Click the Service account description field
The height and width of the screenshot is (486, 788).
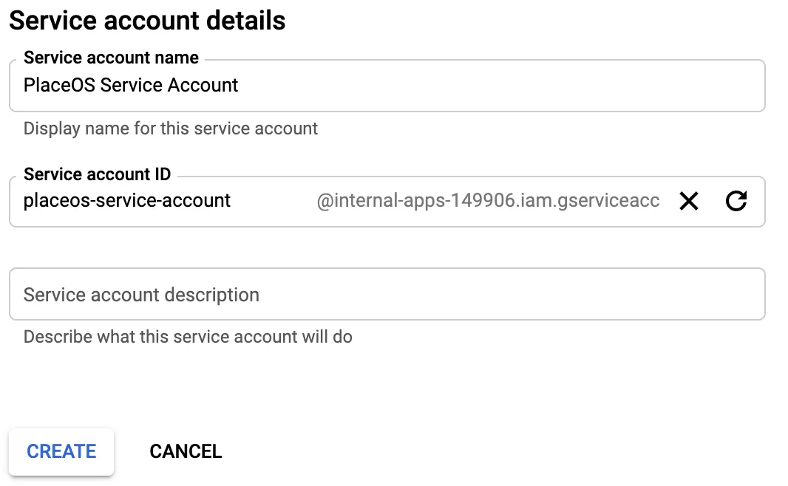point(296,294)
